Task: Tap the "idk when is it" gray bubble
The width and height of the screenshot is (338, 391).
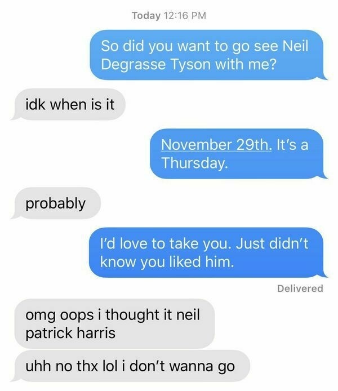Action: pos(68,104)
